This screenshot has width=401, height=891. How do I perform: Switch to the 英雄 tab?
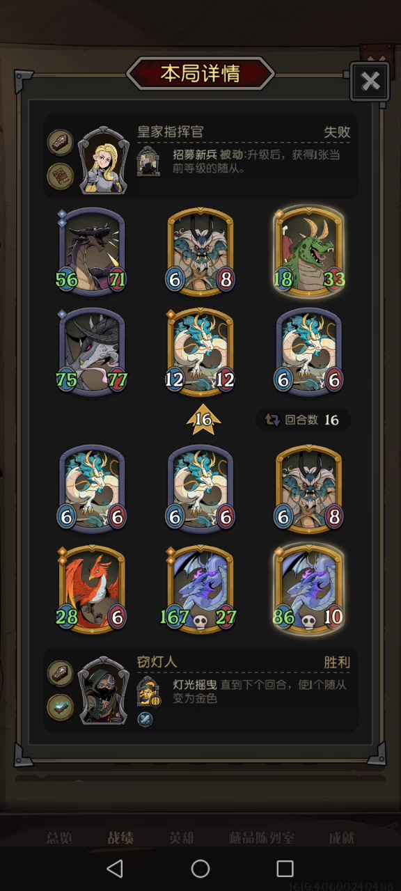182,838
